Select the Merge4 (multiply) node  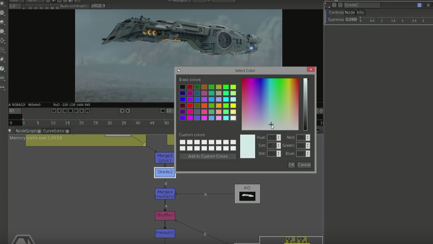pos(165,194)
